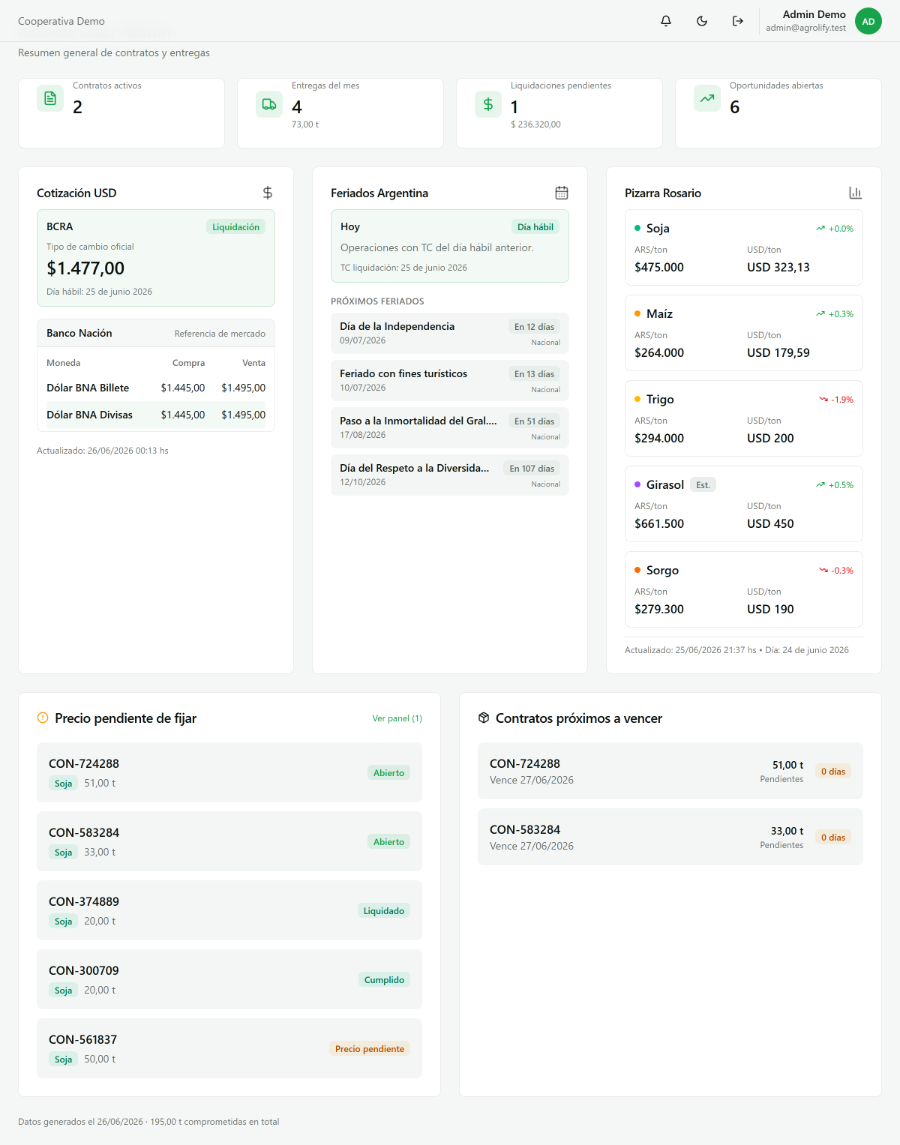
Task: Click Maíz USD 179,59 value
Action: tap(778, 352)
